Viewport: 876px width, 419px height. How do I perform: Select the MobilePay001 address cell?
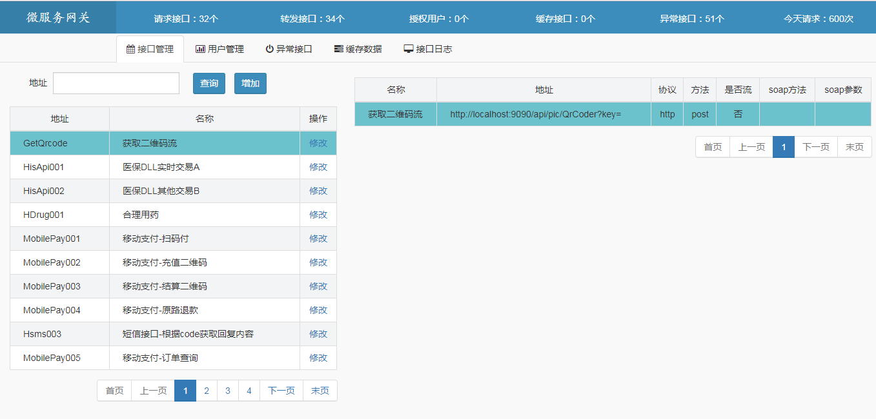[x=60, y=239]
